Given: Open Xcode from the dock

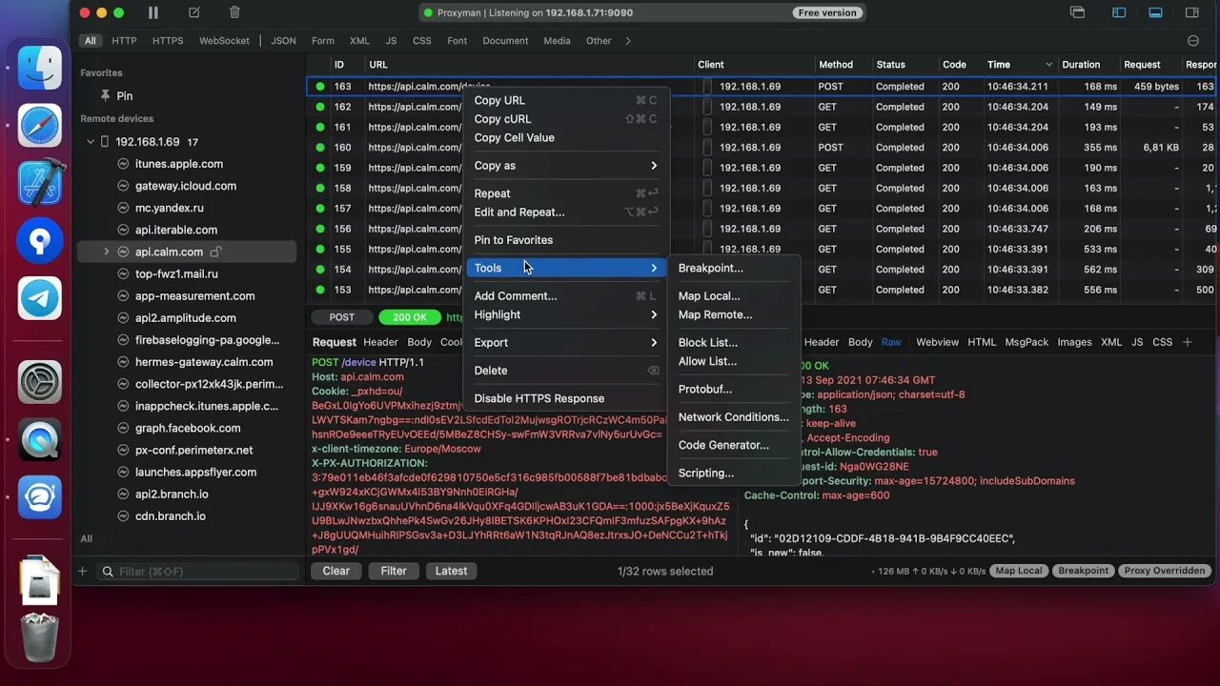Looking at the screenshot, I should pos(40,183).
